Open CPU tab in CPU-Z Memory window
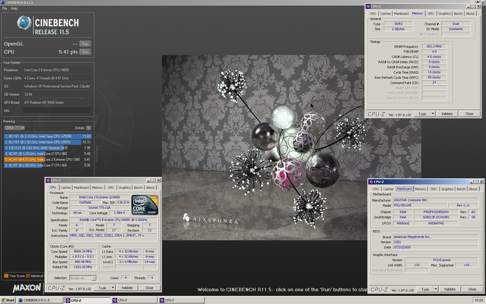Image resolution: width=486 pixels, height=304 pixels. coord(373,14)
